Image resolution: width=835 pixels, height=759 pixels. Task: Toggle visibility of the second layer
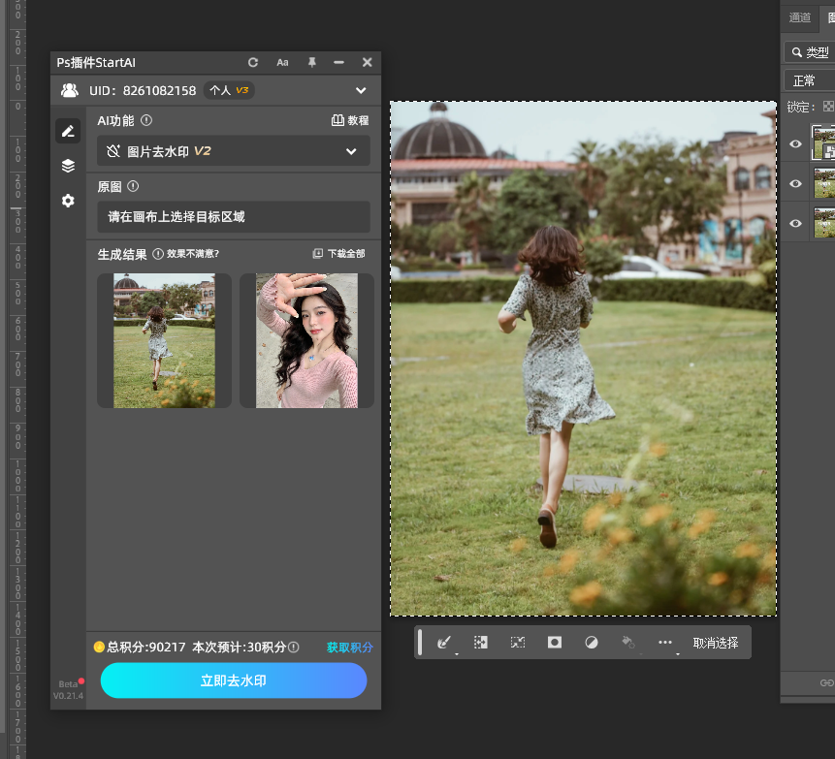[795, 183]
